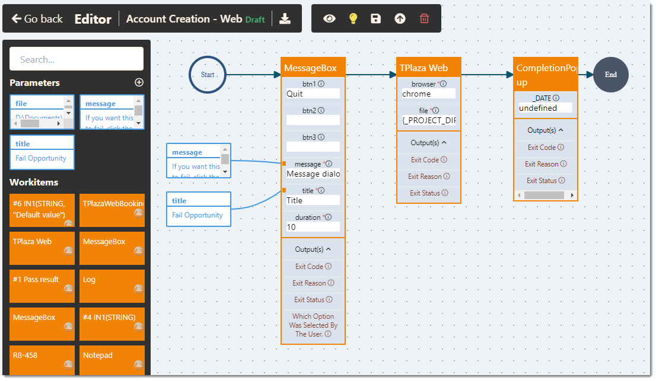Collapse the MessageBox Output(s) section
Viewport: 656px width, 381px height.
[x=313, y=249]
